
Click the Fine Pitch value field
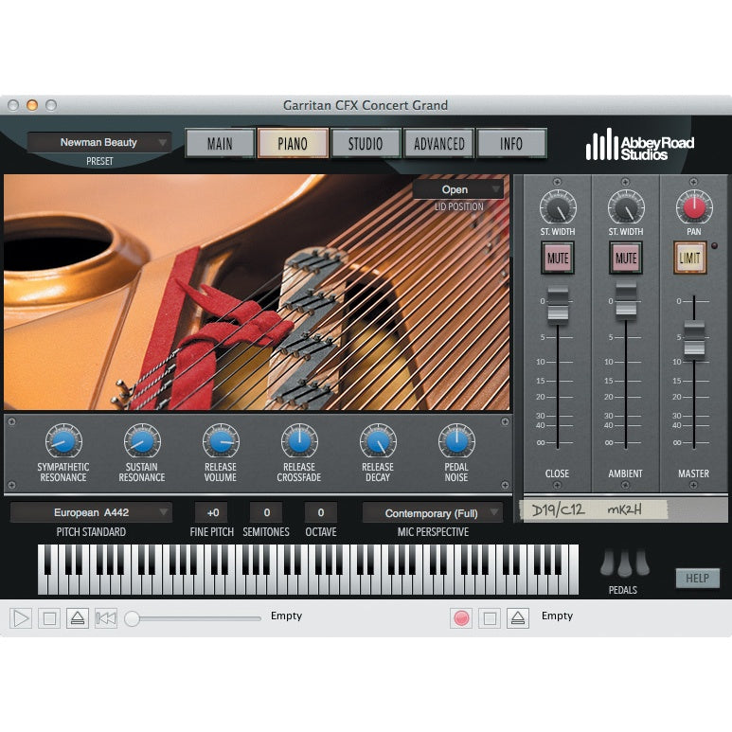pos(212,512)
